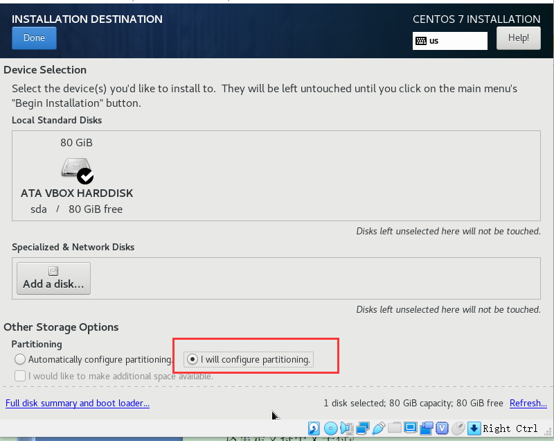Click the "sda / 80 GiB free" text

[77, 209]
